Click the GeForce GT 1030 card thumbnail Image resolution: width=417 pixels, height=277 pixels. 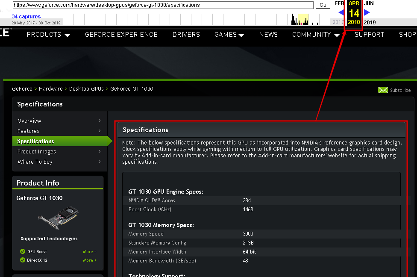point(58,218)
